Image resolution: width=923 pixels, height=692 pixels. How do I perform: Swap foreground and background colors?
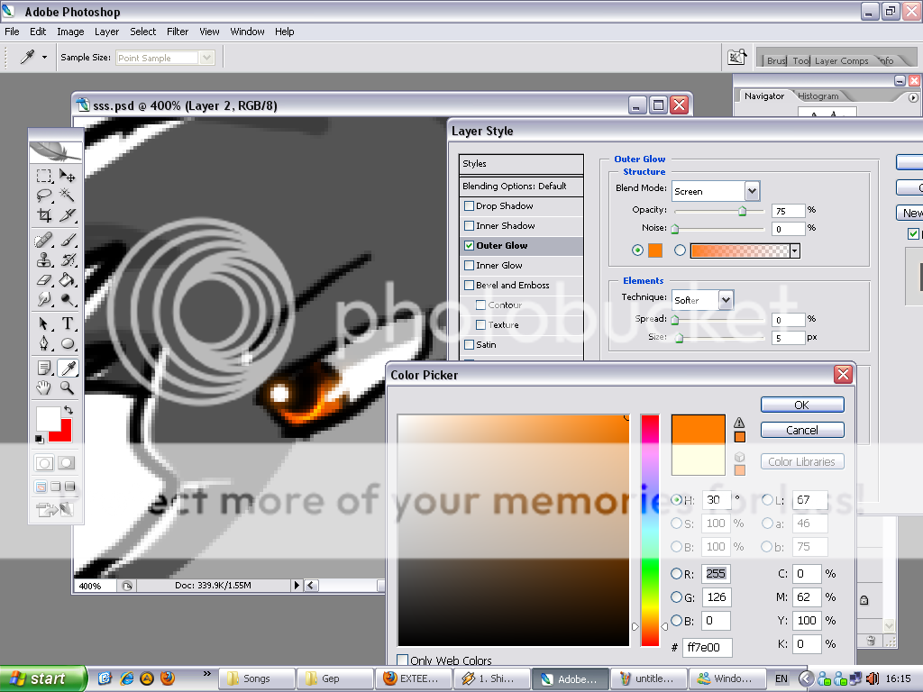pyautogui.click(x=69, y=410)
